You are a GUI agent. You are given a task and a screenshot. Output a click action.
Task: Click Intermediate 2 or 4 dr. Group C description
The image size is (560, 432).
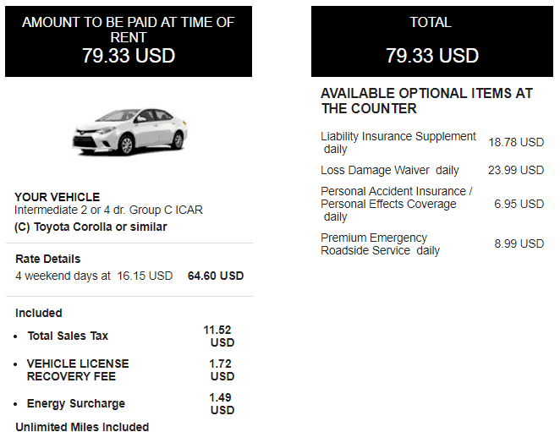point(108,210)
